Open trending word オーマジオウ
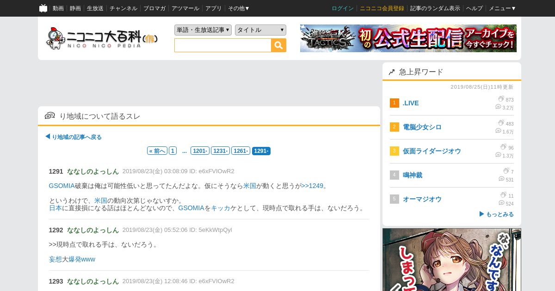The height and width of the screenshot is (291, 555). coord(422,199)
